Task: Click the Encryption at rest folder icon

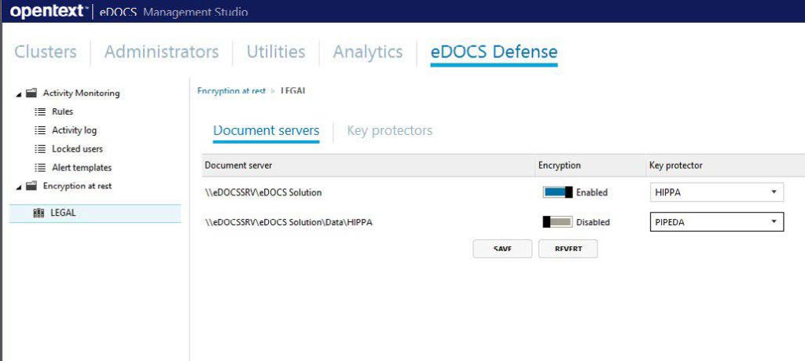Action: [x=31, y=186]
